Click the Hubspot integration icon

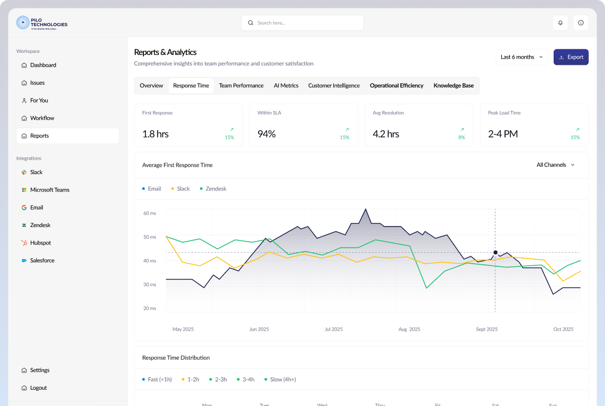pos(24,242)
